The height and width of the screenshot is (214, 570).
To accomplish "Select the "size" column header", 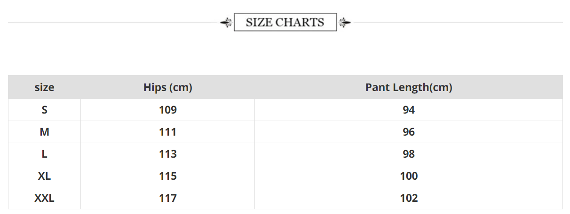I will [x=44, y=87].
